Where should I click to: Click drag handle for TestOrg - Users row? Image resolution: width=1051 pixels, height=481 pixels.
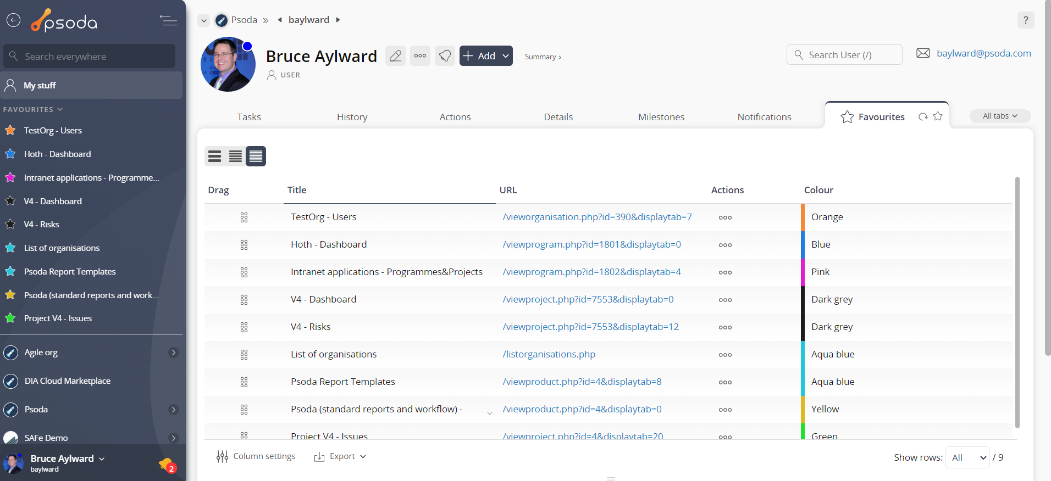point(244,217)
